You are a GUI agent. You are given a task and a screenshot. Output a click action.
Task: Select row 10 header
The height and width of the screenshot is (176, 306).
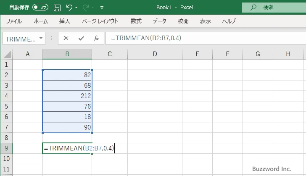(x=6, y=159)
